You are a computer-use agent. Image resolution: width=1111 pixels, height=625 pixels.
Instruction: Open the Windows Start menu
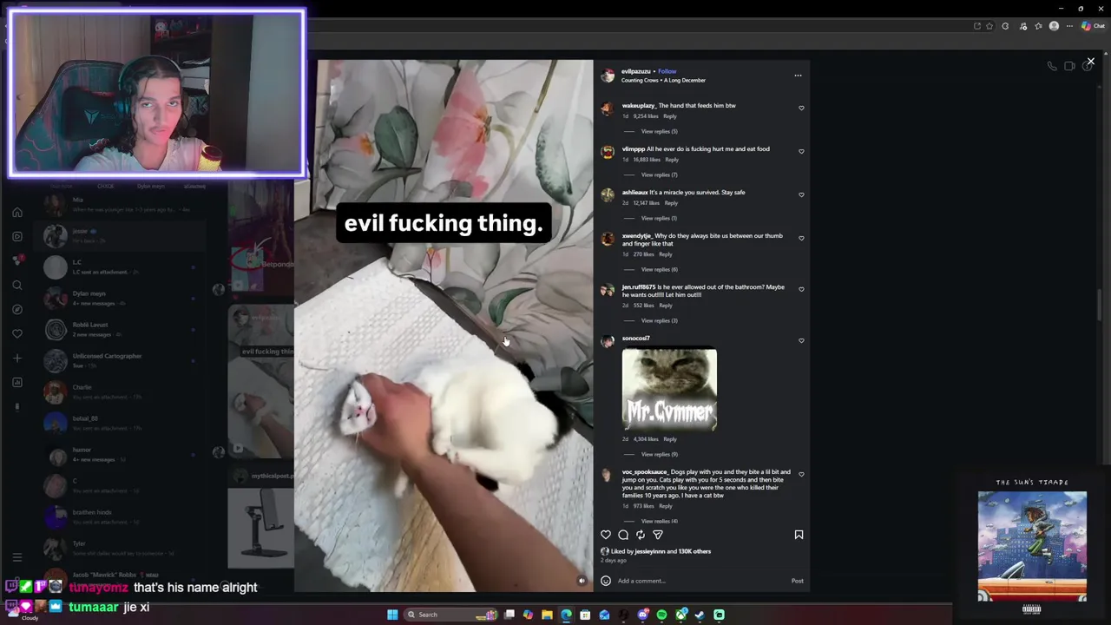[392, 615]
